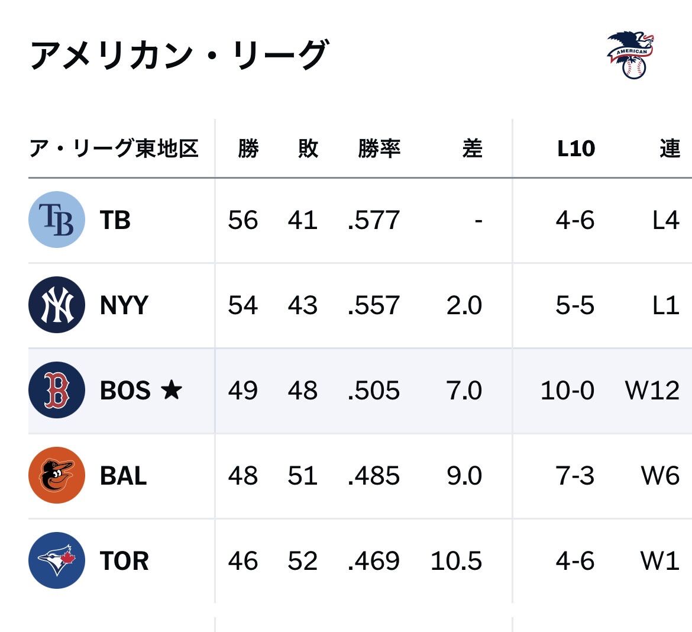This screenshot has width=692, height=632.
Task: Sort by the 連 streak header
Action: click(x=670, y=149)
